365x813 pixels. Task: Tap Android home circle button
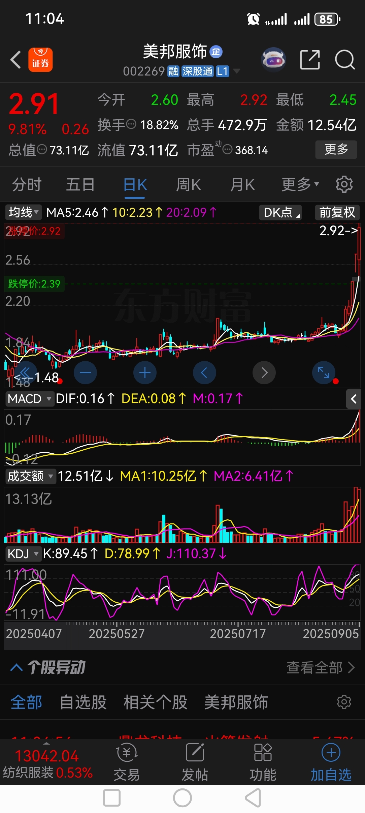tap(182, 798)
